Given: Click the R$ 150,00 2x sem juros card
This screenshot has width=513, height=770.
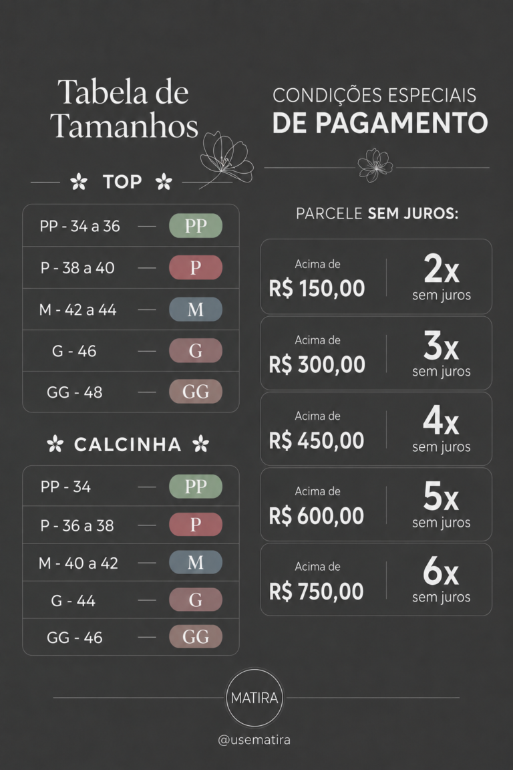Looking at the screenshot, I should tap(376, 277).
